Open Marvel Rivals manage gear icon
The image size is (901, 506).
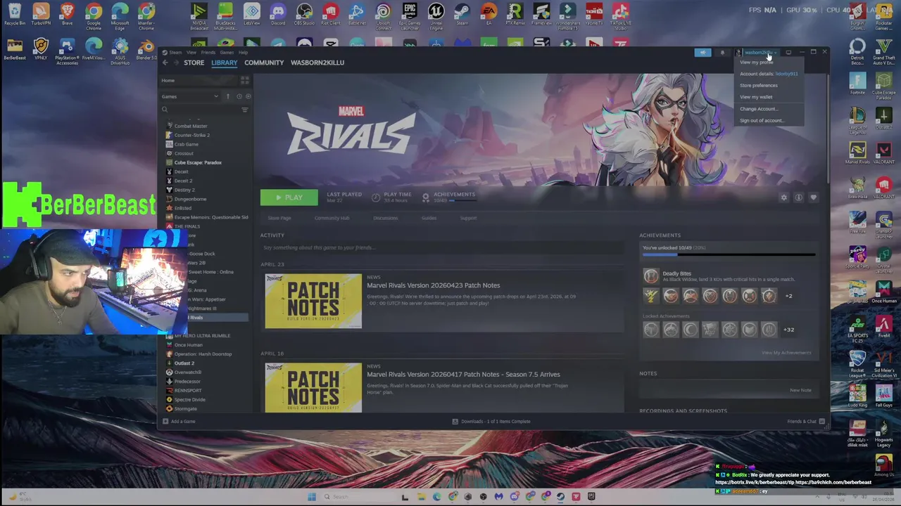(783, 197)
